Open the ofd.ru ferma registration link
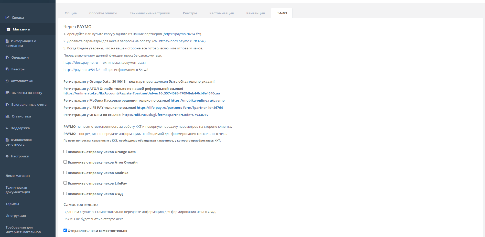Viewport: 485px width, 237px height. 165,115
